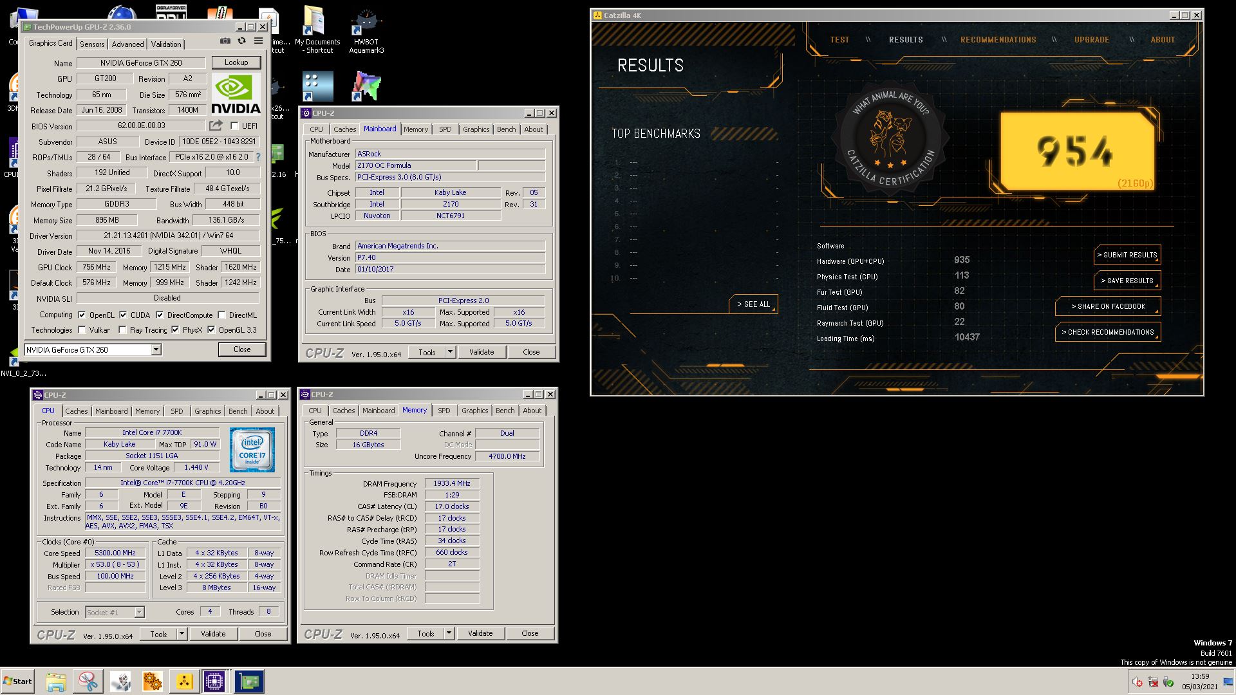Click SAVE RESULTS in Catzilla
Image resolution: width=1236 pixels, height=695 pixels.
[1127, 281]
